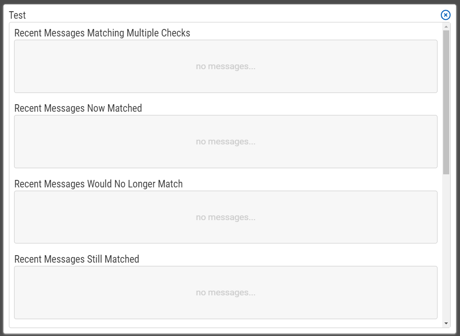Close the Test dialog with the X icon

click(445, 15)
